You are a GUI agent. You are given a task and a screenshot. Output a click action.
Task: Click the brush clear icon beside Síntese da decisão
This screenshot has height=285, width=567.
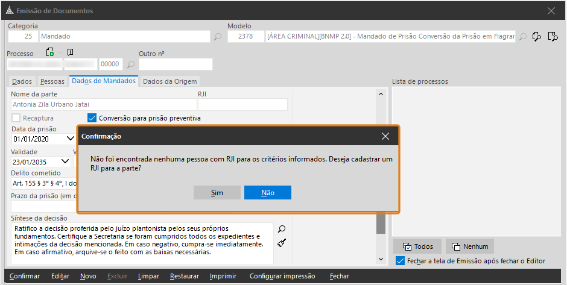[x=281, y=243]
